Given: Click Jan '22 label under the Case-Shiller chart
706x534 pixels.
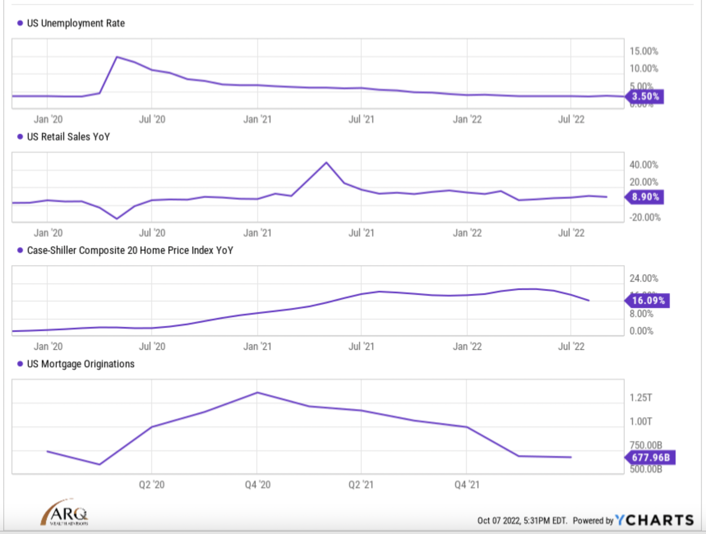Looking at the screenshot, I should click(x=467, y=347).
